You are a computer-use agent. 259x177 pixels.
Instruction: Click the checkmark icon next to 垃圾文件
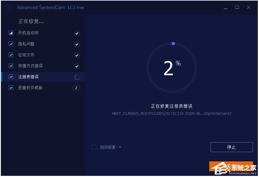(x=77, y=55)
